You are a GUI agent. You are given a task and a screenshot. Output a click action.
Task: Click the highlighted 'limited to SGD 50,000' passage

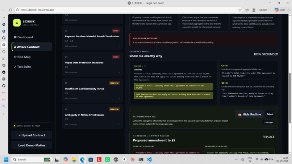[174, 87]
